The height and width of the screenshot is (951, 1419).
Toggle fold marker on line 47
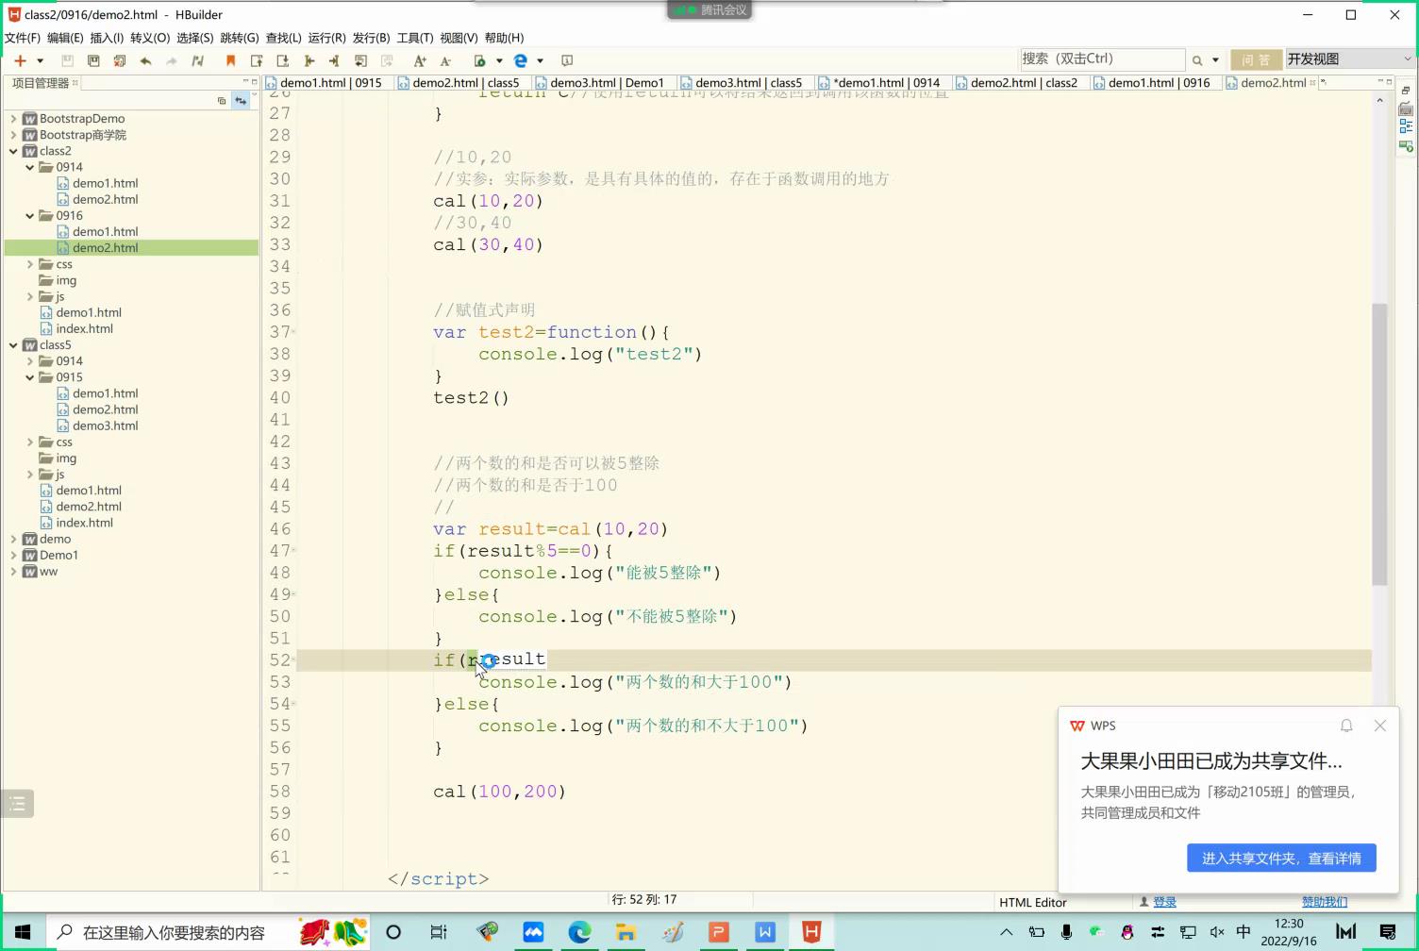[293, 550]
